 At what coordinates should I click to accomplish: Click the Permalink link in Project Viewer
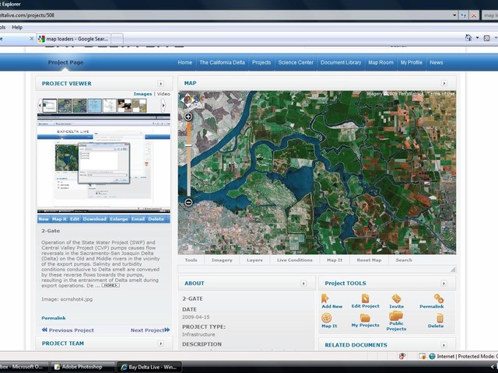pos(54,318)
